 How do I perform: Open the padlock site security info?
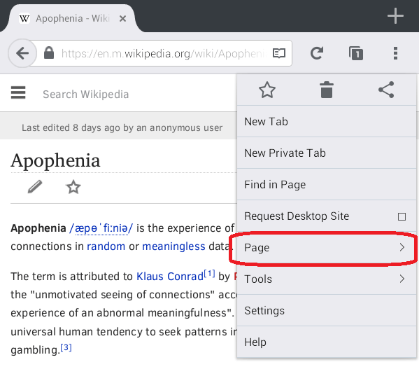[49, 53]
